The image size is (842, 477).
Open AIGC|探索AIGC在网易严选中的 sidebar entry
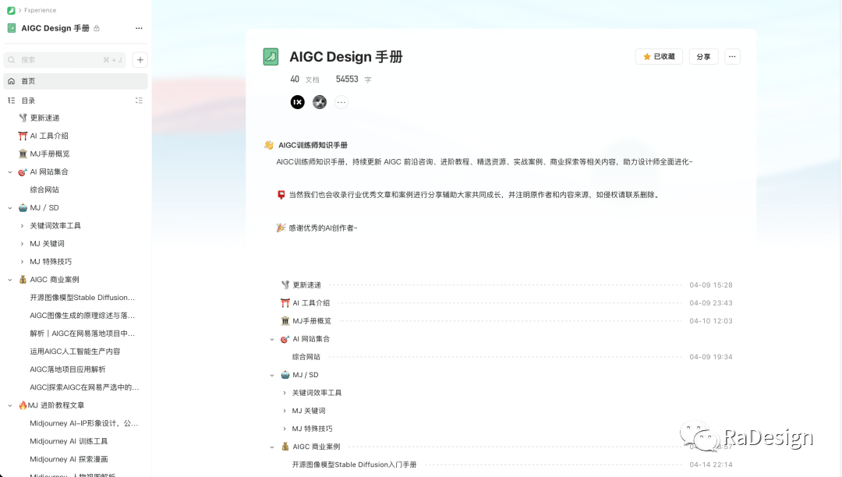point(84,387)
